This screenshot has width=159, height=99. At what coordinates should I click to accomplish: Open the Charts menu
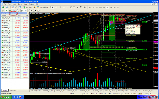pos(20,4)
